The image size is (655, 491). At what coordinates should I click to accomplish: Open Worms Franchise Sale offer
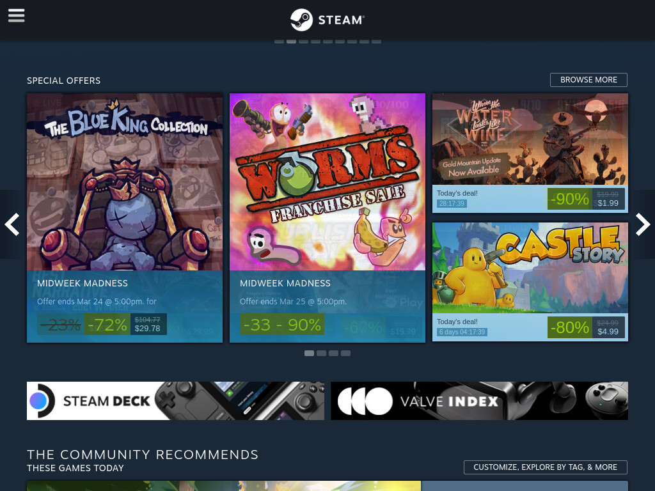pyautogui.click(x=327, y=218)
